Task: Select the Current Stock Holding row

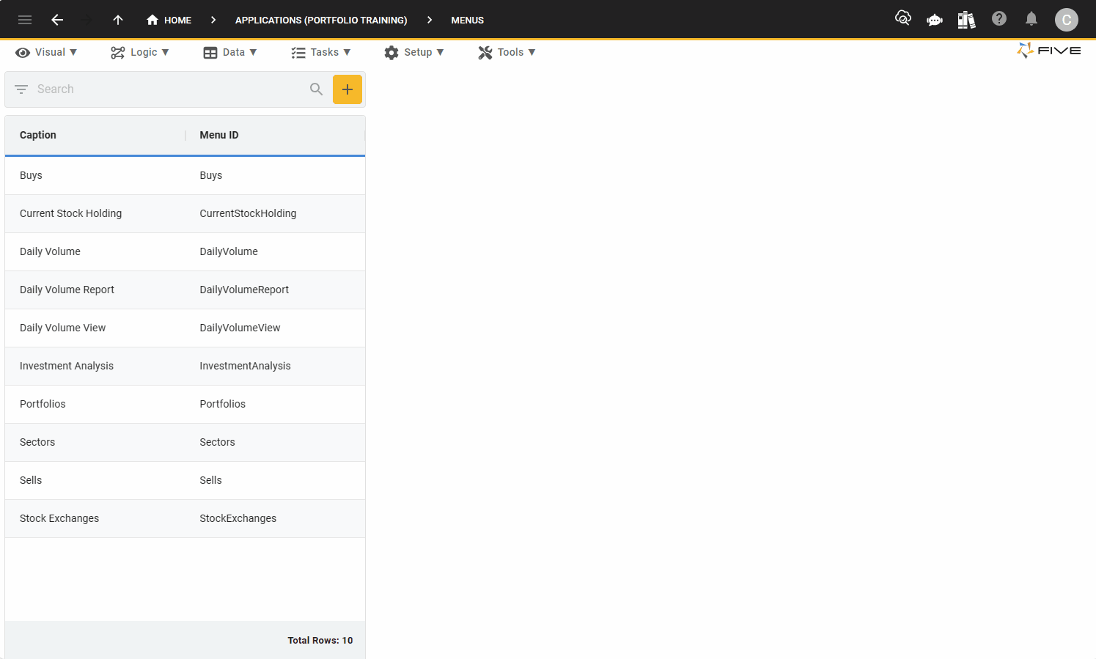Action: pos(185,213)
